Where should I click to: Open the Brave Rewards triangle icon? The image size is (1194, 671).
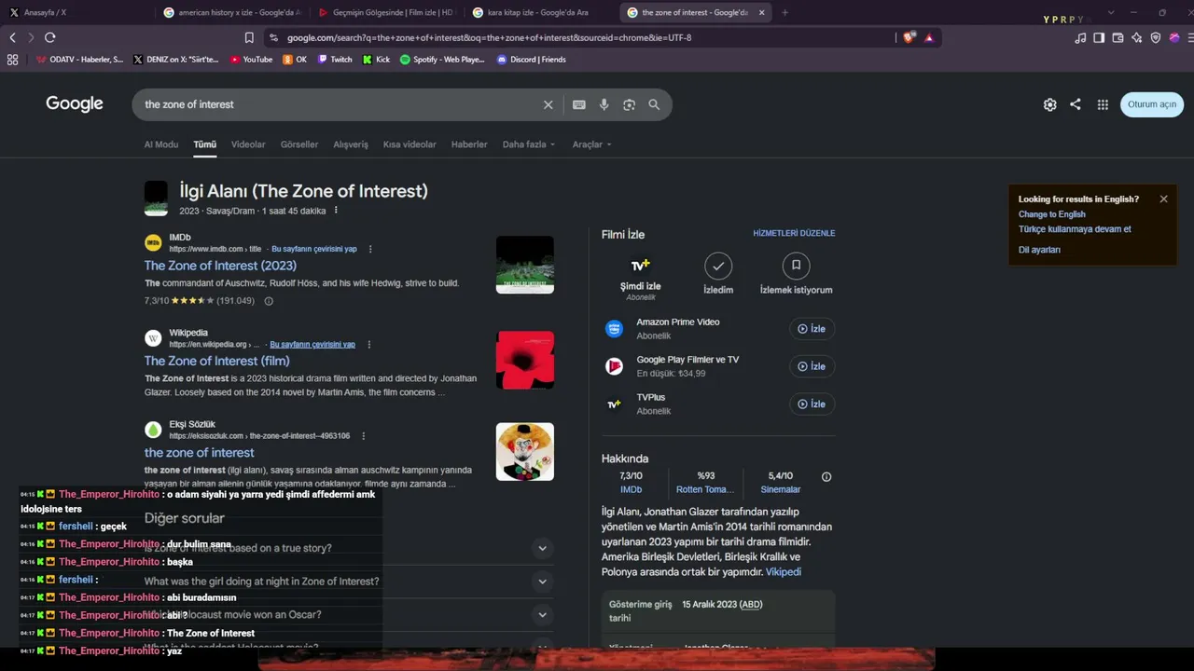point(929,37)
